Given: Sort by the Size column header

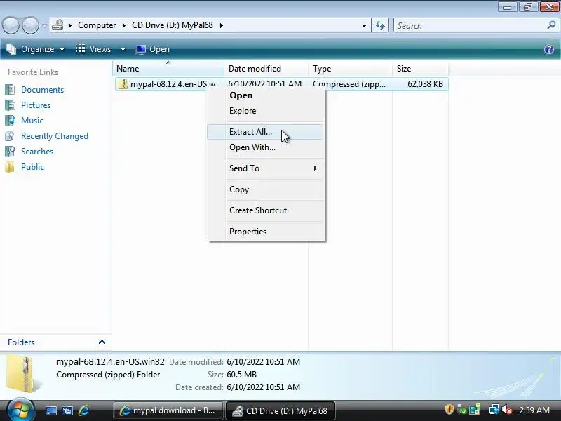Looking at the screenshot, I should tap(420, 68).
